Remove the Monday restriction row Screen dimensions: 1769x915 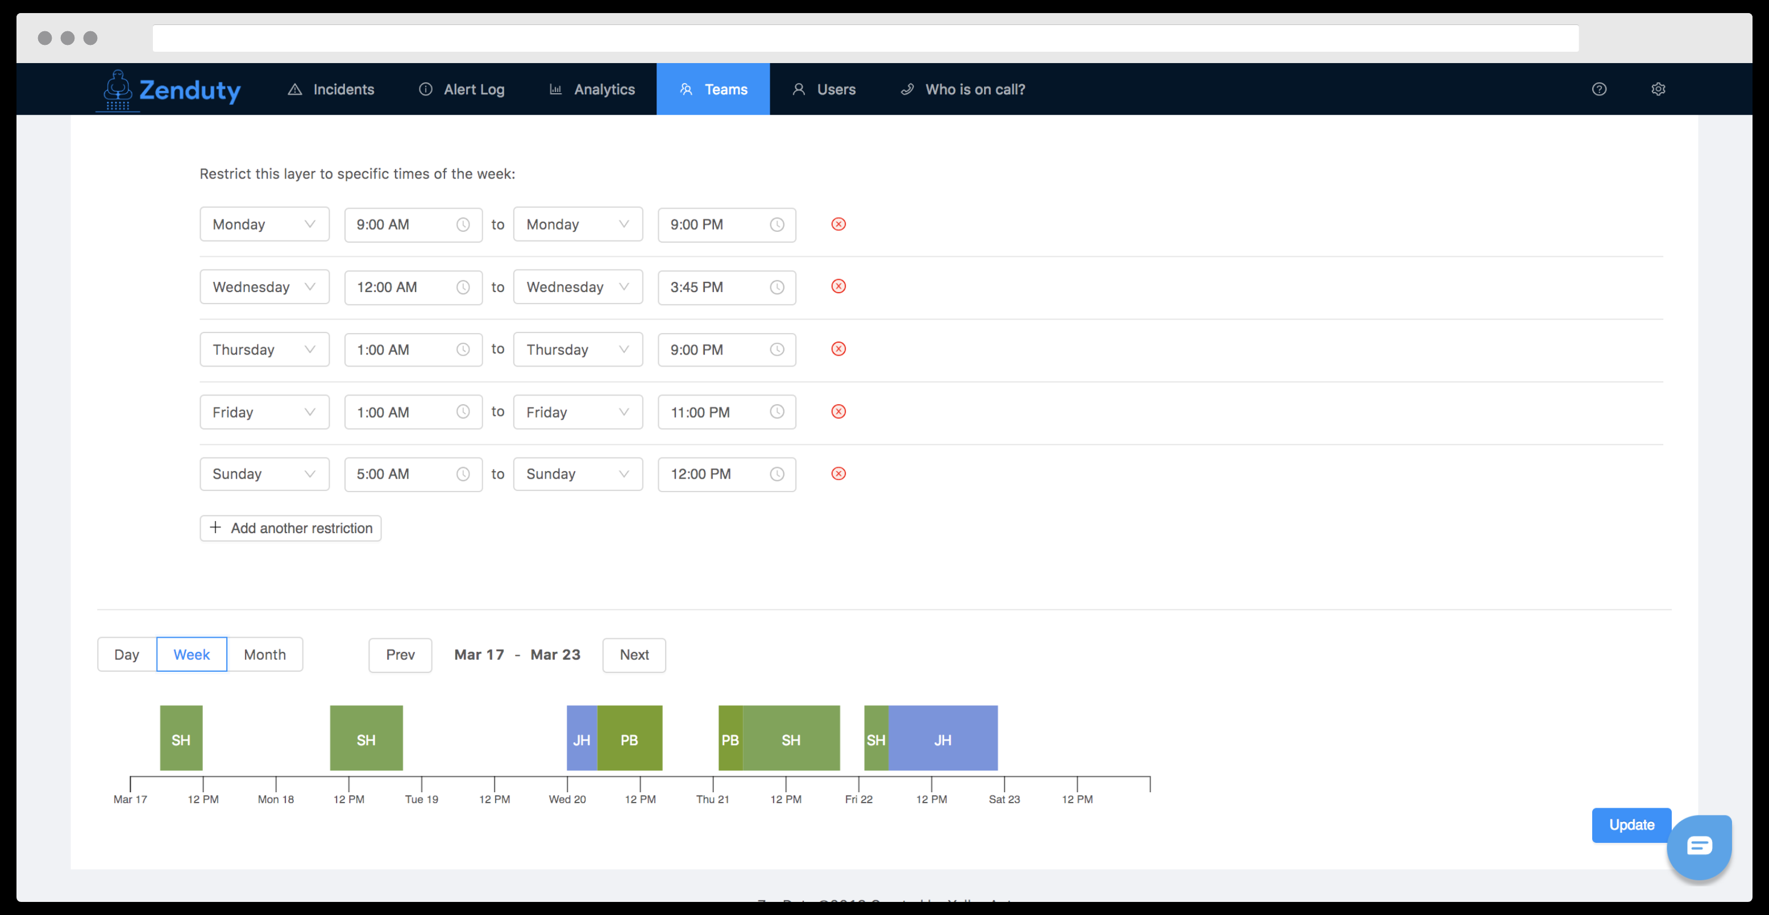tap(838, 224)
